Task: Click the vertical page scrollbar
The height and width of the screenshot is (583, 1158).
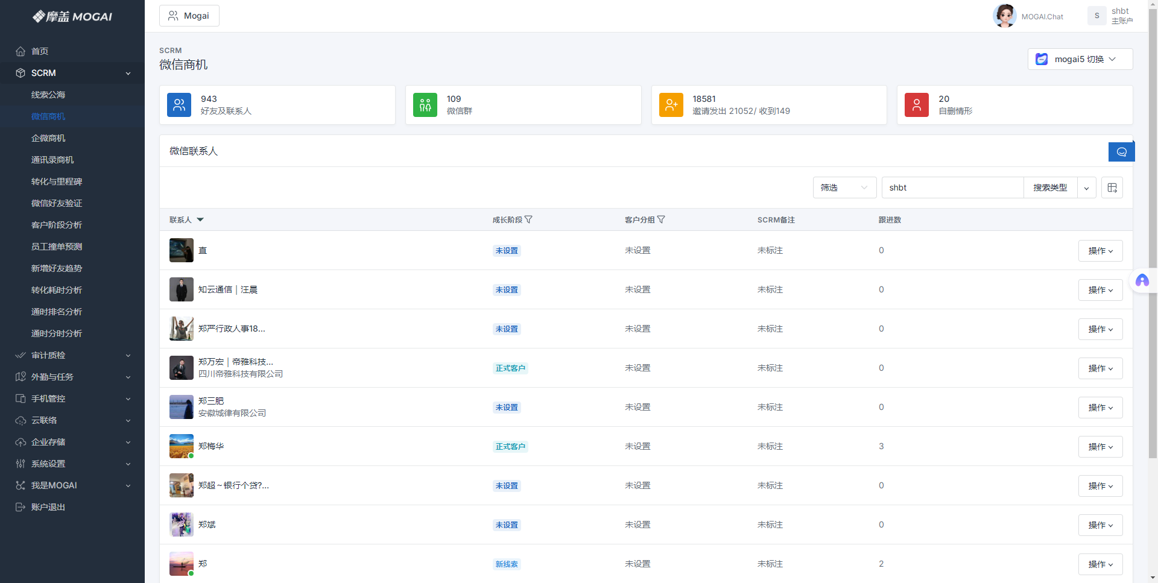Action: (x=1153, y=241)
